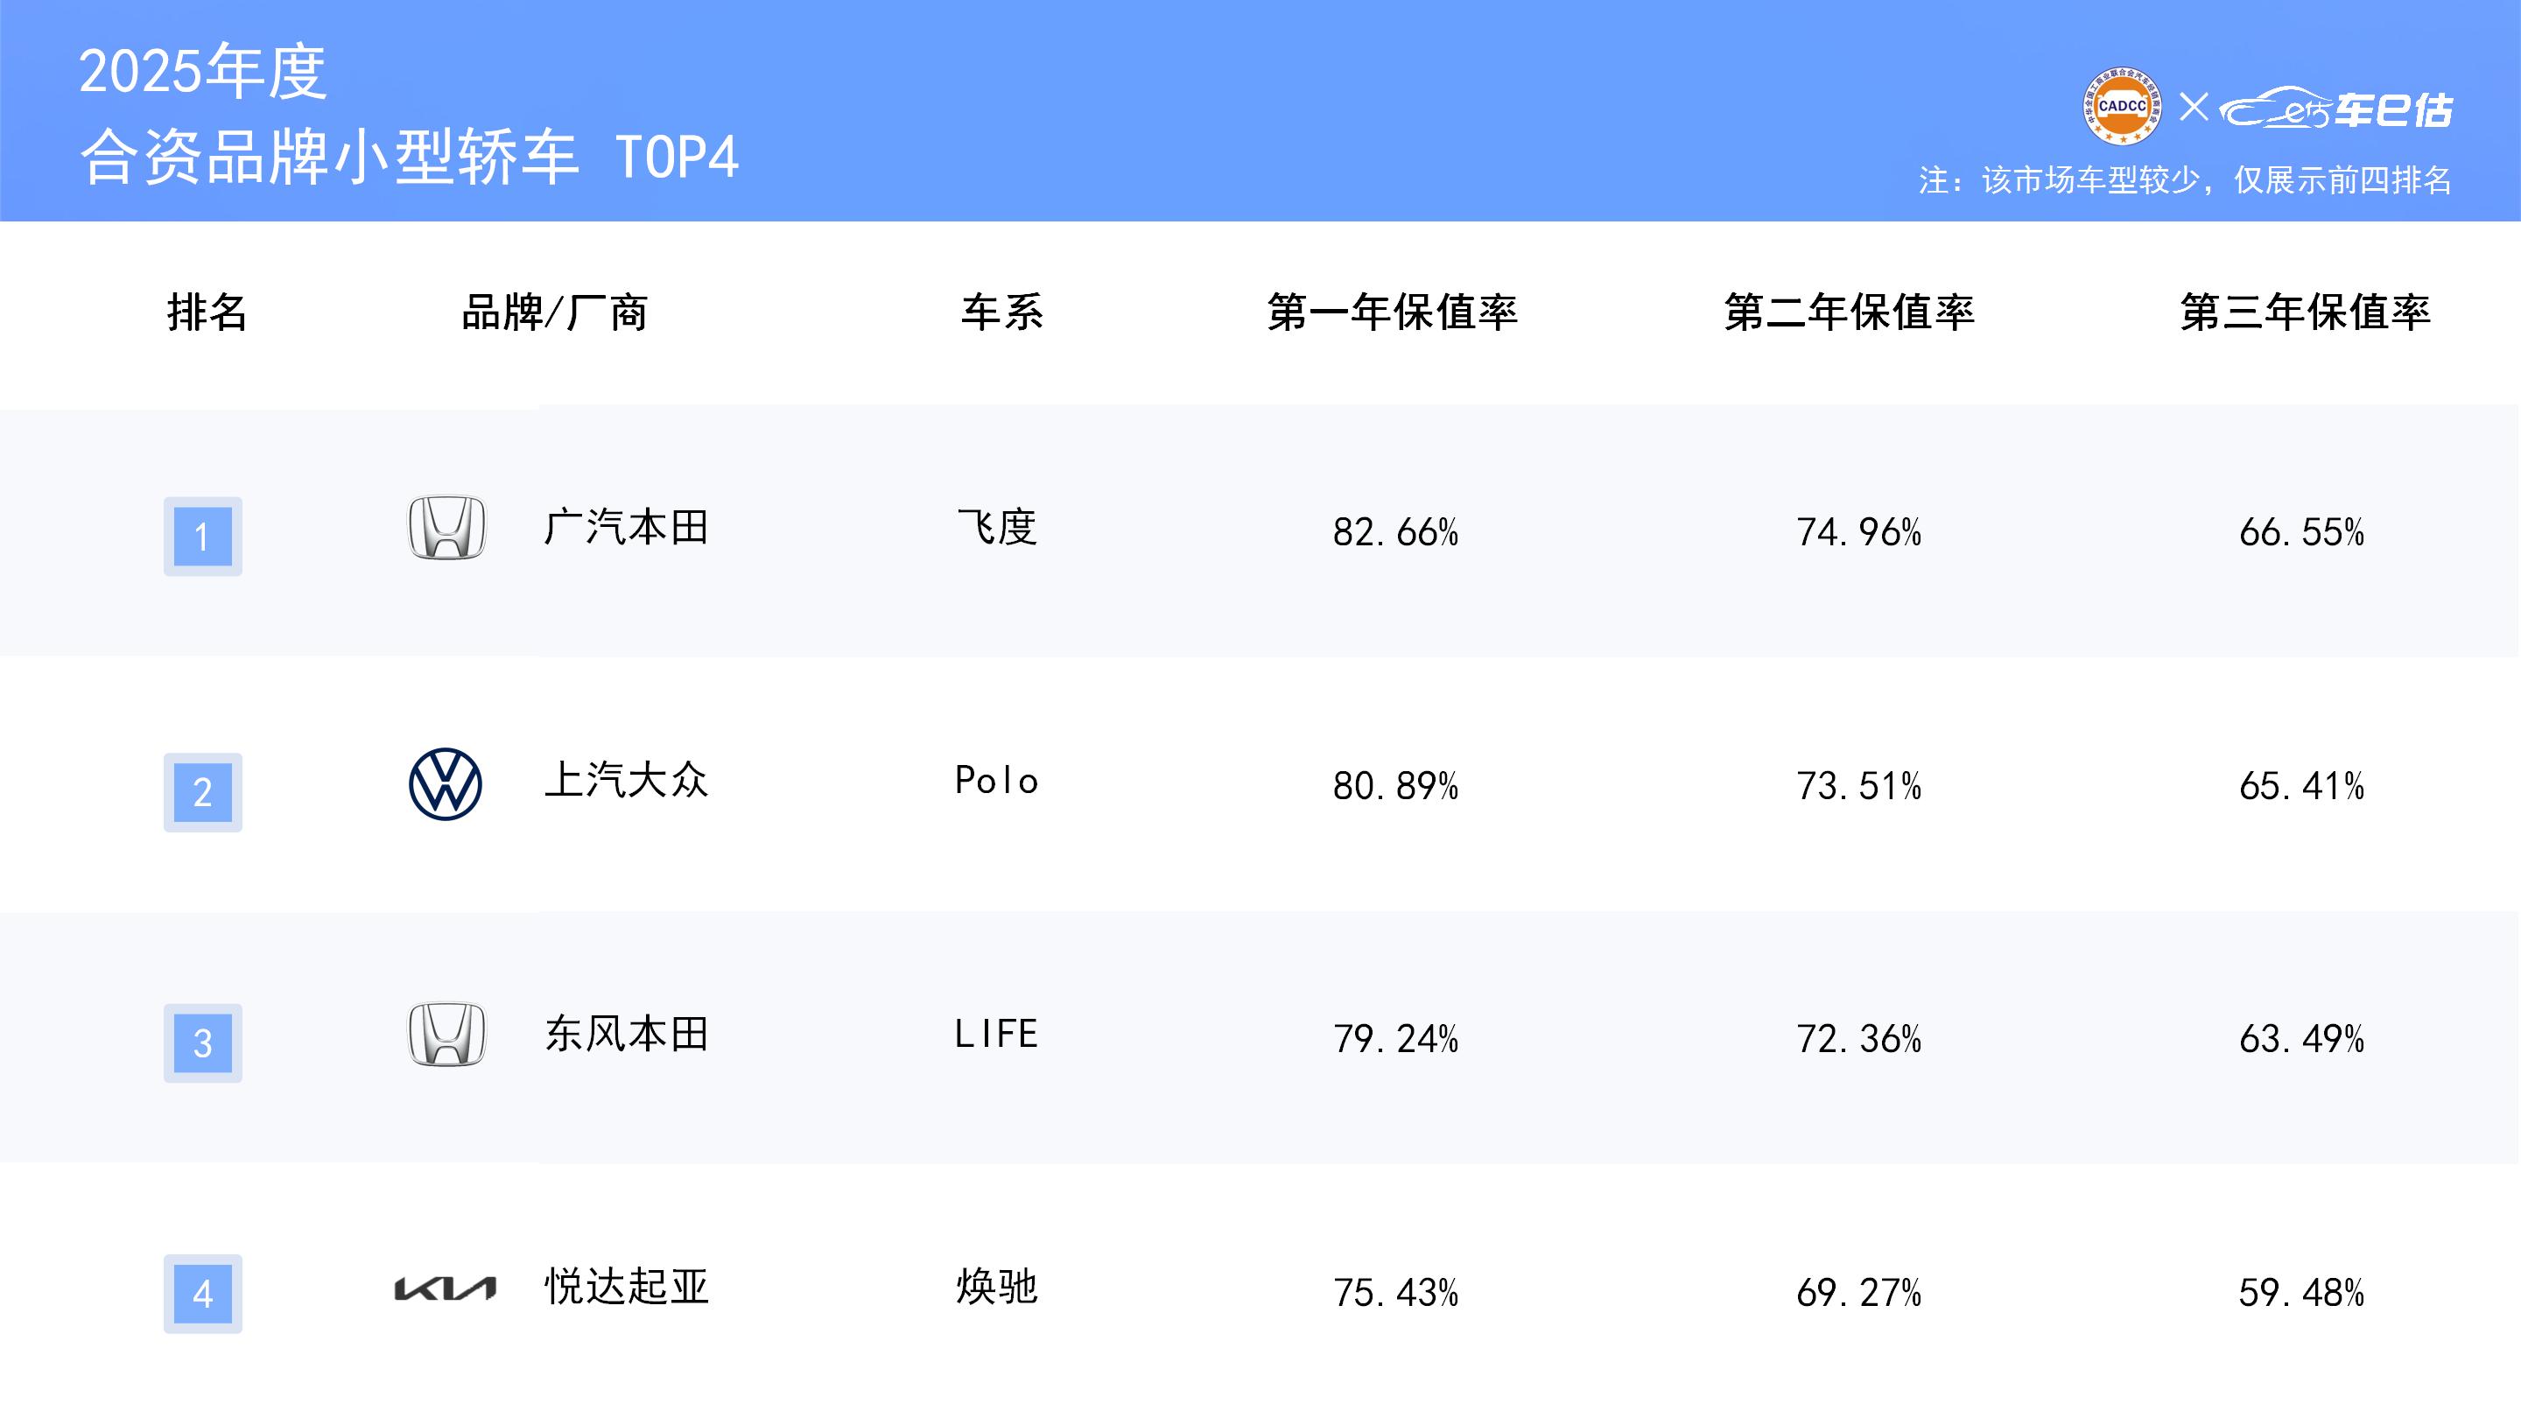Select the 品牌/厂商 column header
Viewport: 2521px width, 1418px height.
(554, 313)
